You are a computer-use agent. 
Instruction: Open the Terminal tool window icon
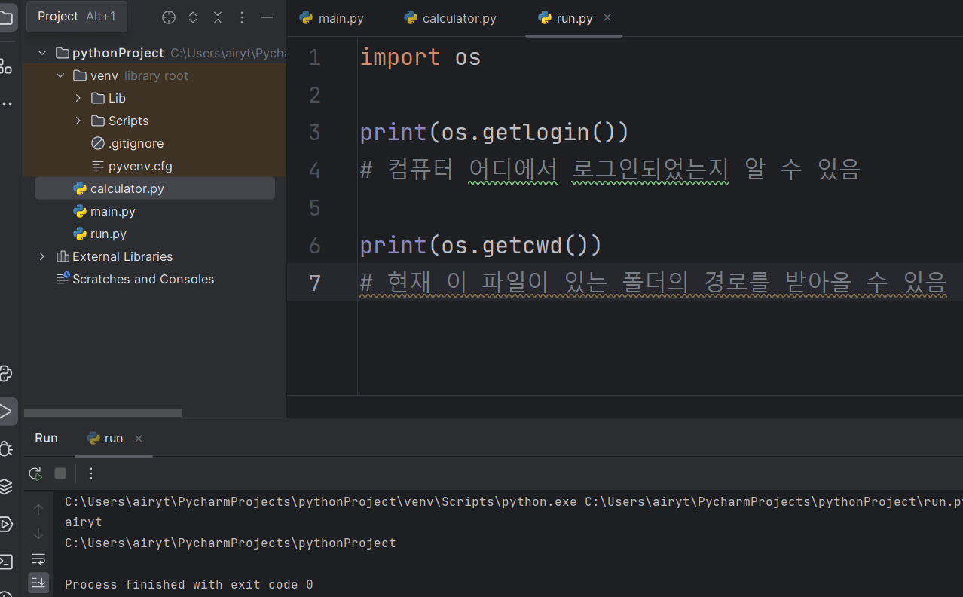[5, 562]
